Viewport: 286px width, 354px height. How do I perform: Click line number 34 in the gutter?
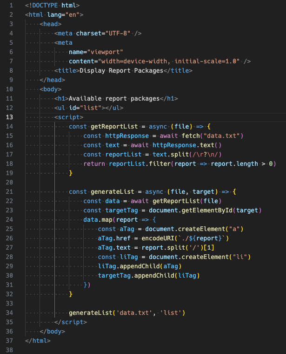9,313
